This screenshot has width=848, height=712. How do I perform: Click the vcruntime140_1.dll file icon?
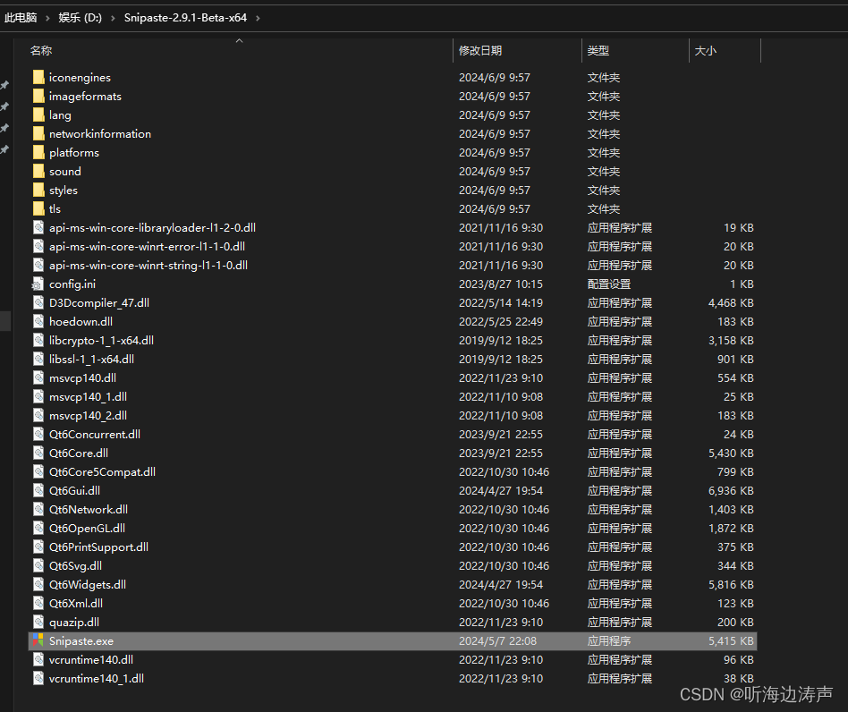click(38, 679)
